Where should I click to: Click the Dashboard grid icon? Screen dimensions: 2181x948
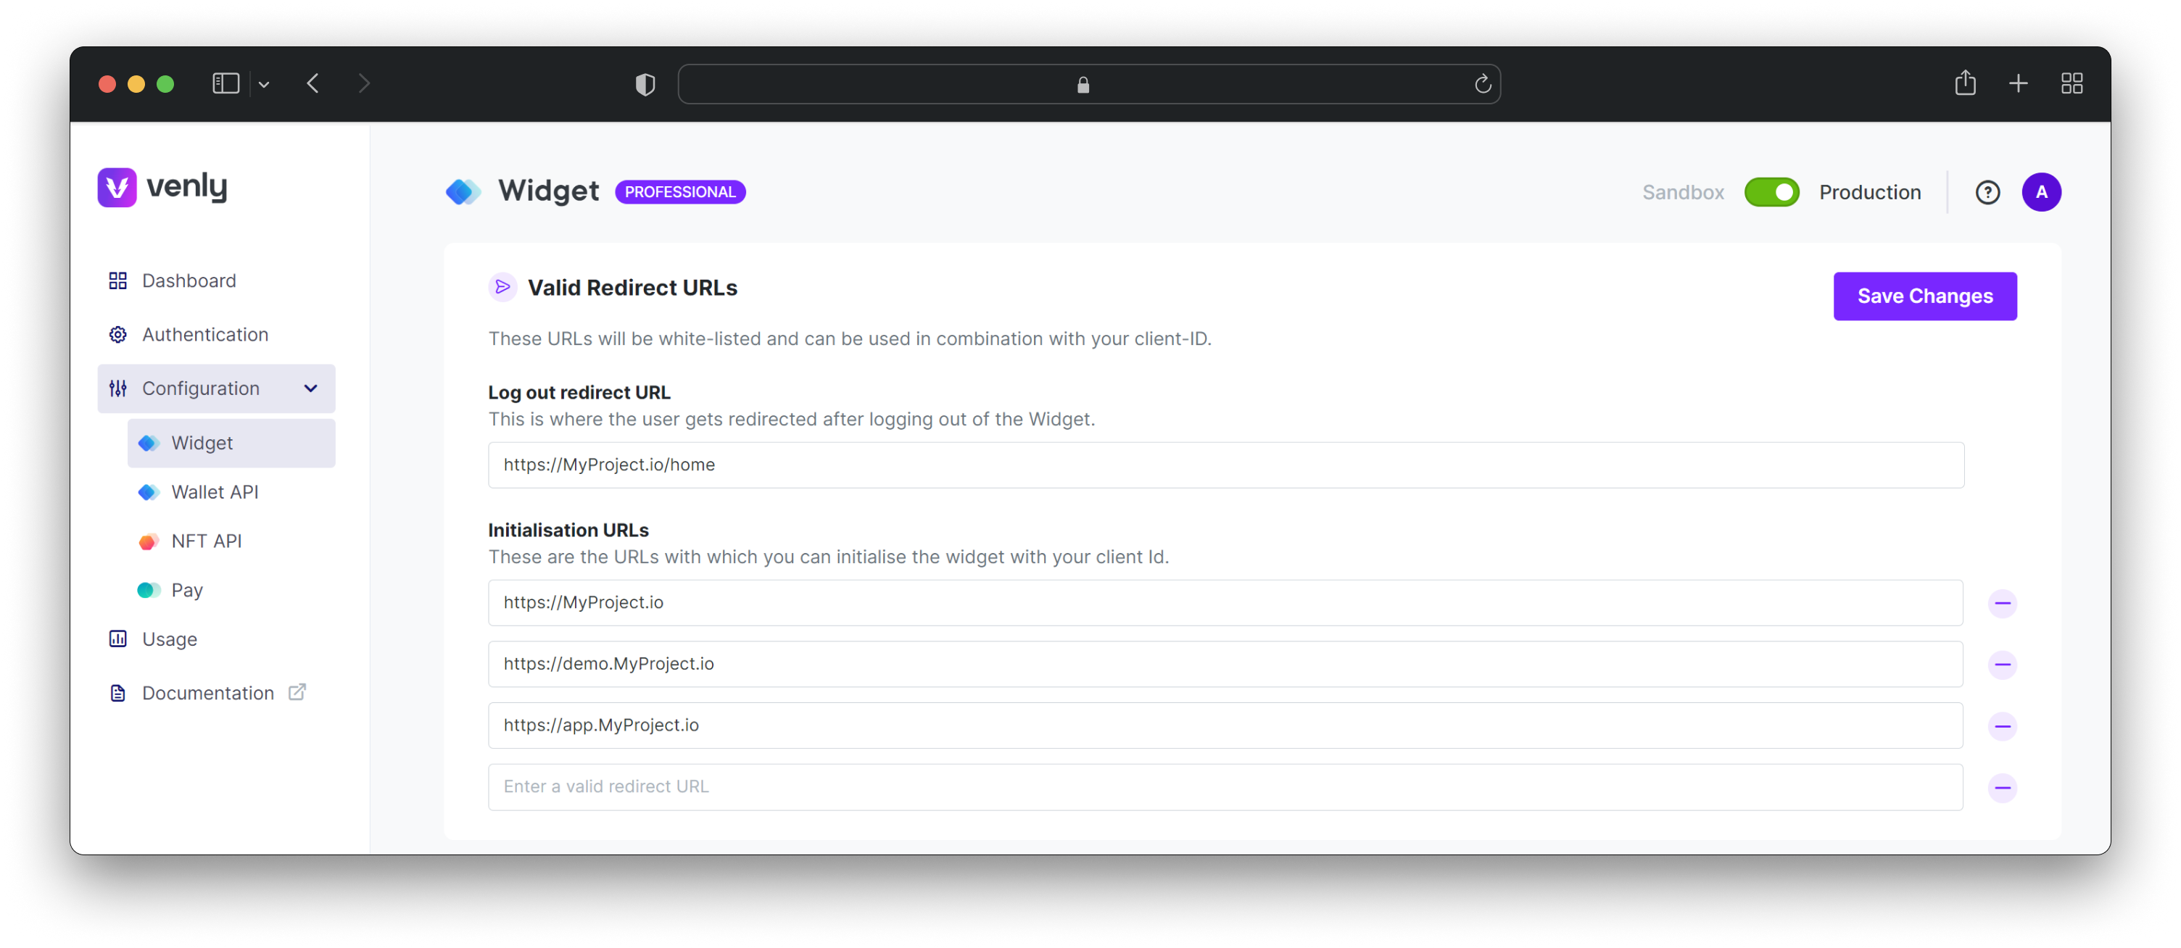[117, 280]
